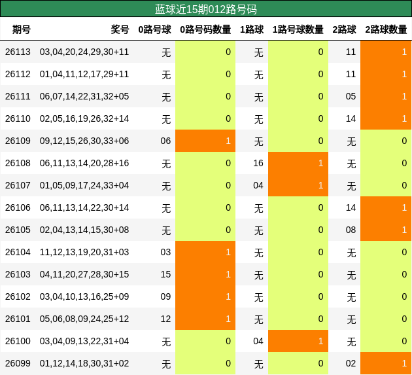Click issue number 26106

tap(18, 207)
